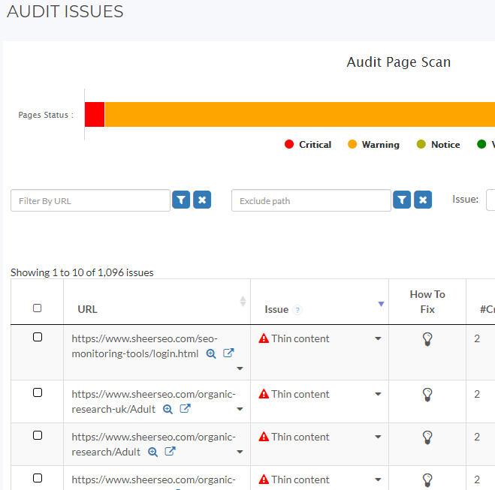
Task: Click Thin content text in login.html row
Action: click(300, 338)
